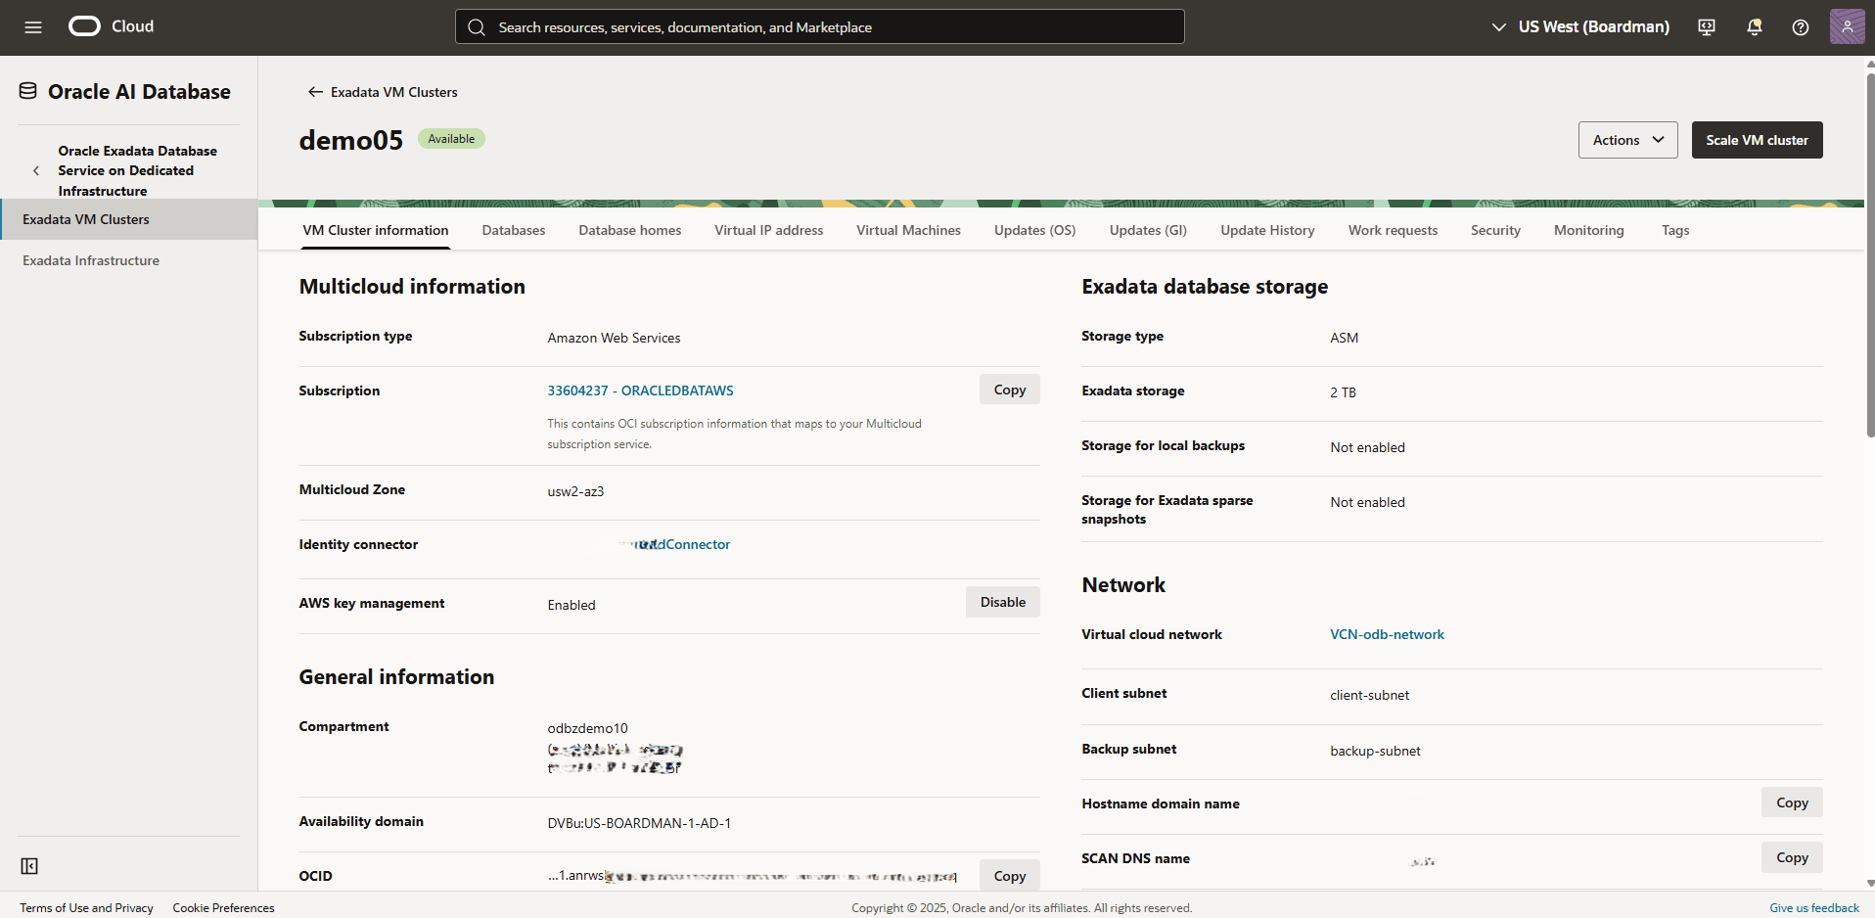
Task: Click the search resources input field
Action: click(x=819, y=26)
